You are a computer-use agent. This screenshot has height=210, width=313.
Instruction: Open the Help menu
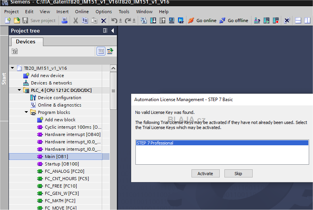coord(164,12)
